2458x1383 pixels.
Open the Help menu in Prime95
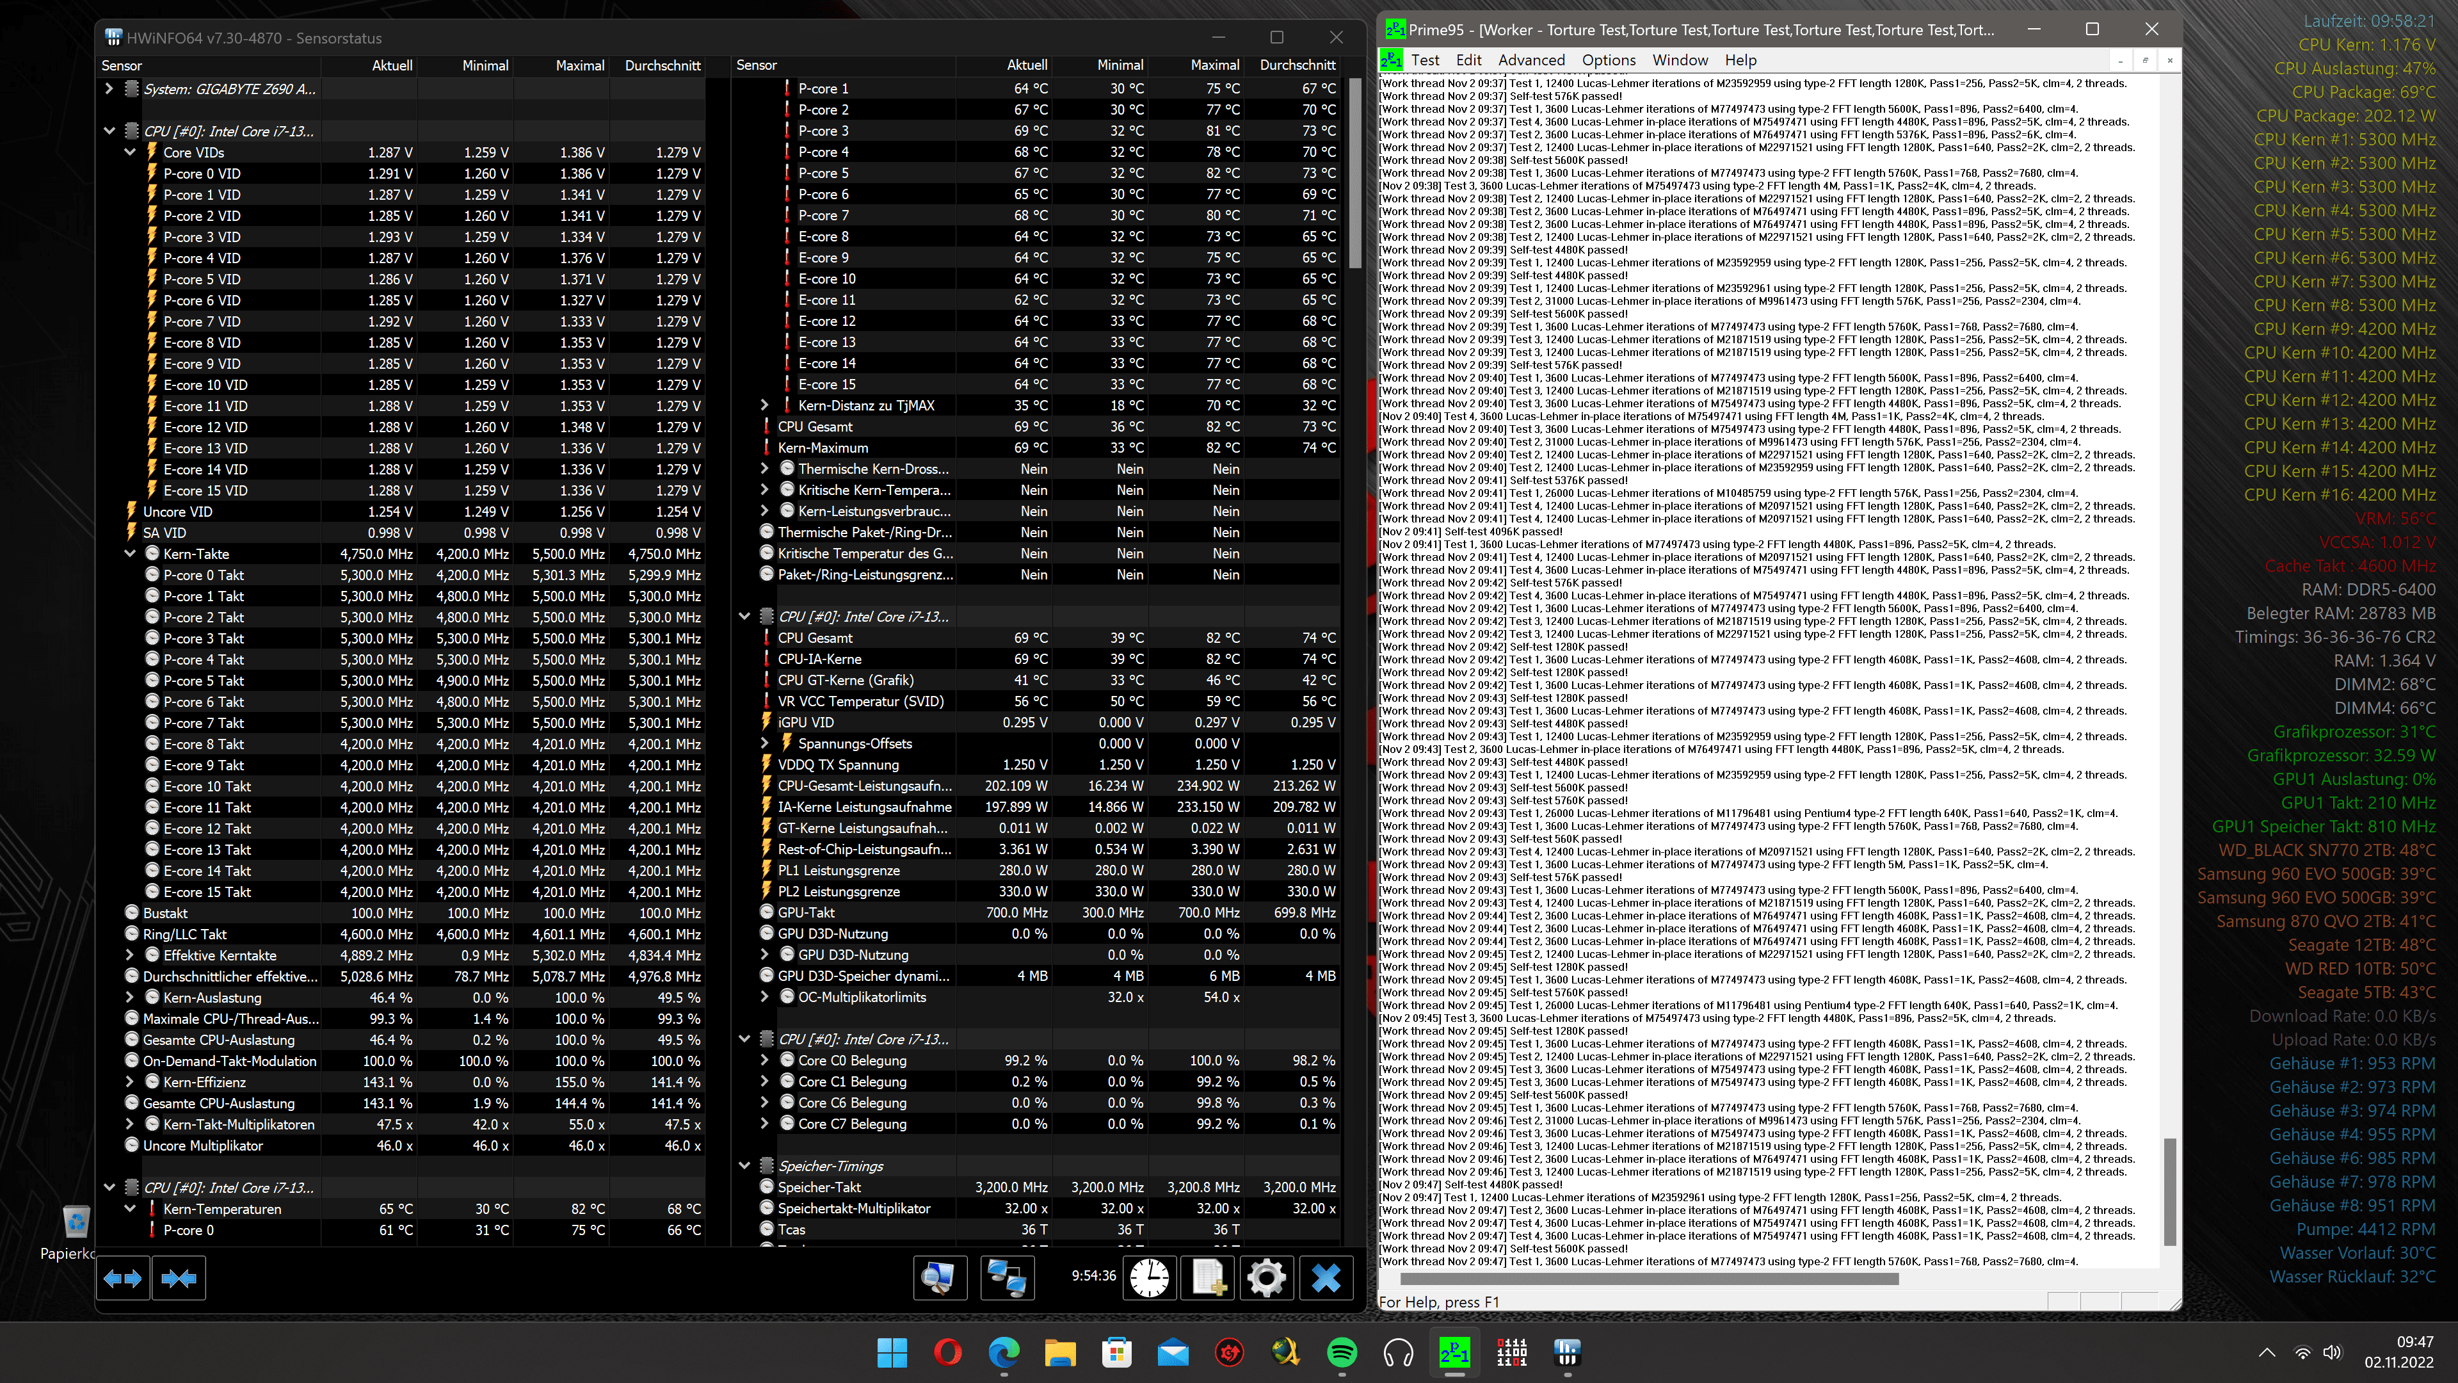click(x=1740, y=60)
